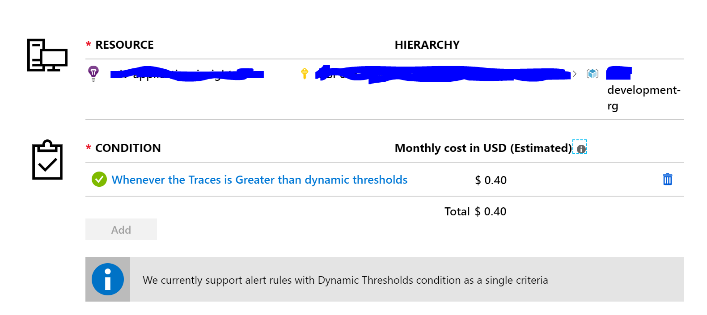Click the monthly cost info tooltip icon
Viewport: 707px width, 315px height.
tap(581, 149)
